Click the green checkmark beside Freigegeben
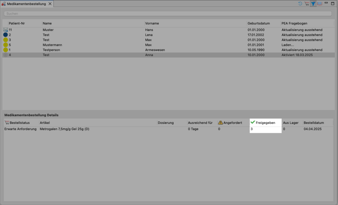The width and height of the screenshot is (338, 205). coord(253,122)
